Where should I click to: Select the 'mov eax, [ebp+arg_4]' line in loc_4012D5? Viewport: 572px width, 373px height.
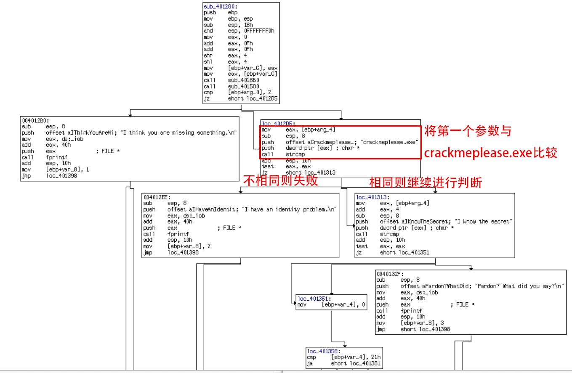298,130
